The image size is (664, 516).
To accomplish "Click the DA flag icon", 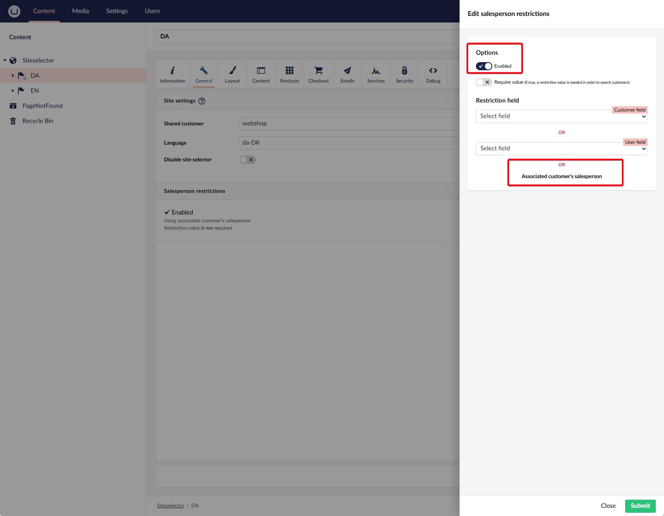I will point(22,76).
